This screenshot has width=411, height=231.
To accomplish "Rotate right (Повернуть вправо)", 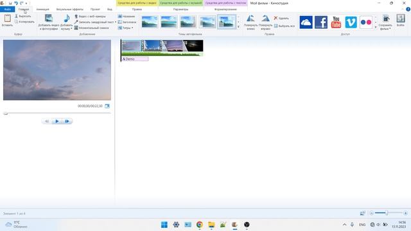I will (265, 22).
